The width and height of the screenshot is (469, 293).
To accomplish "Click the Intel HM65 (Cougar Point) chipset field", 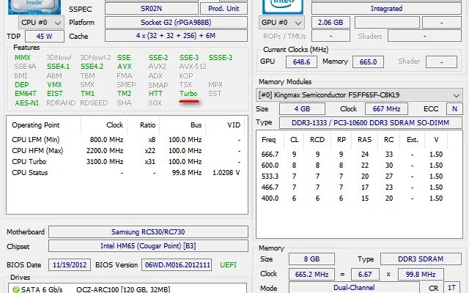I will (148, 246).
